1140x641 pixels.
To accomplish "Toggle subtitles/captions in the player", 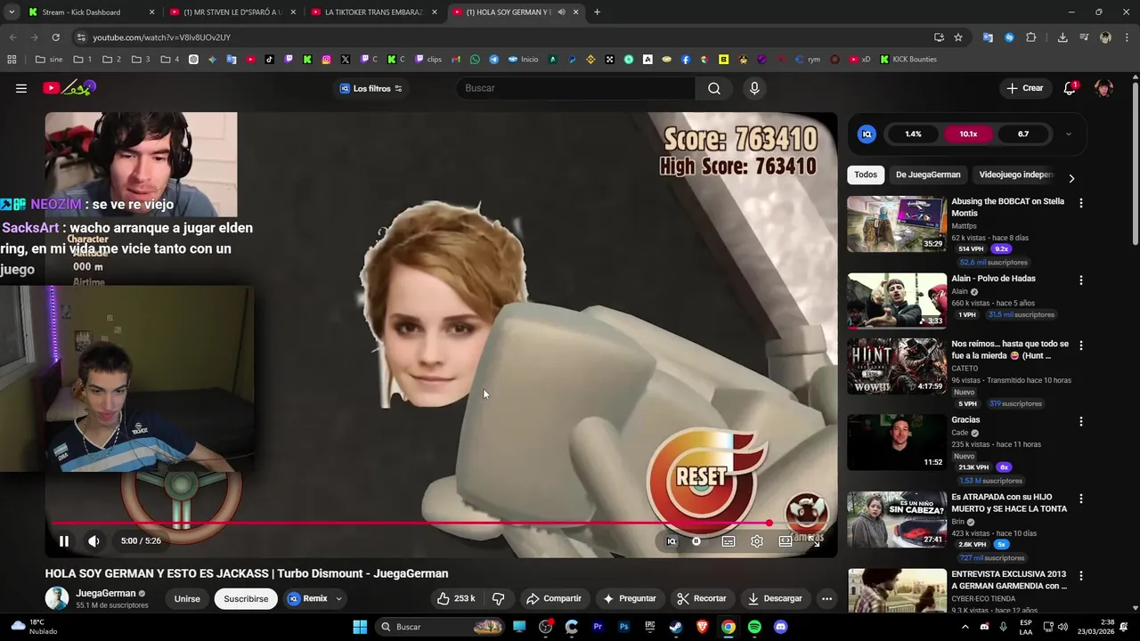I will click(729, 541).
